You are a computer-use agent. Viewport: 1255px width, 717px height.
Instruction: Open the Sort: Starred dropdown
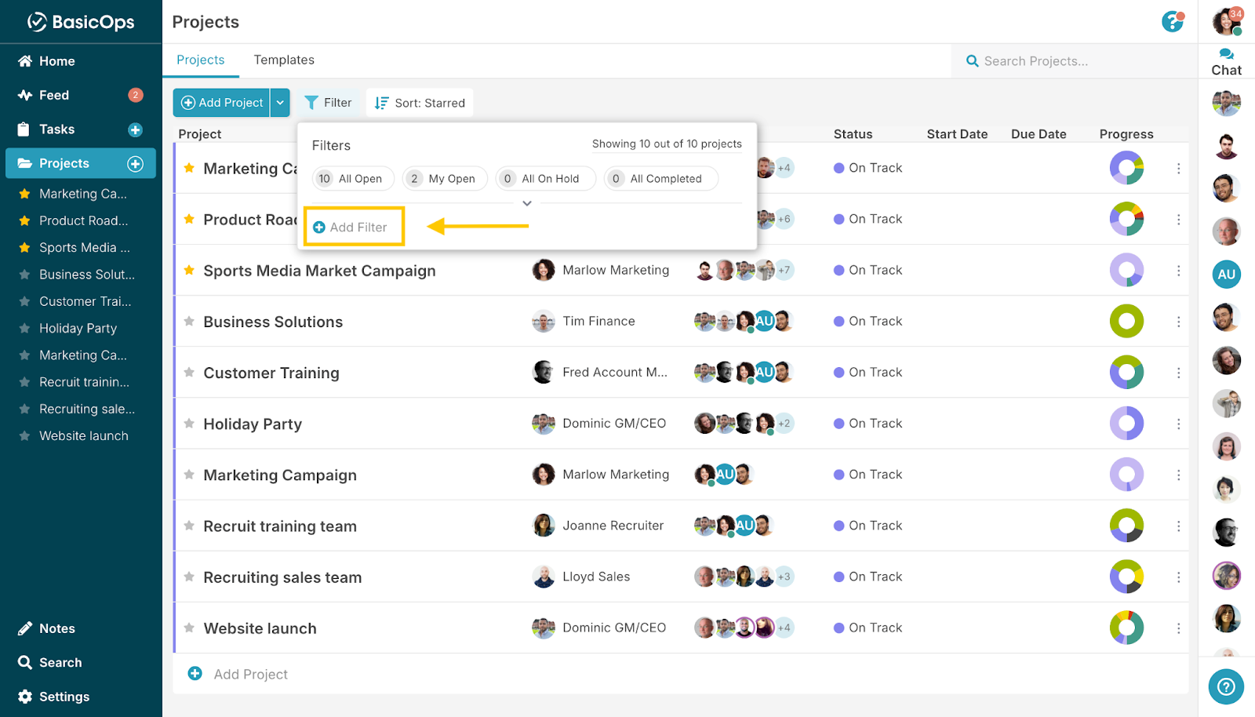(420, 103)
